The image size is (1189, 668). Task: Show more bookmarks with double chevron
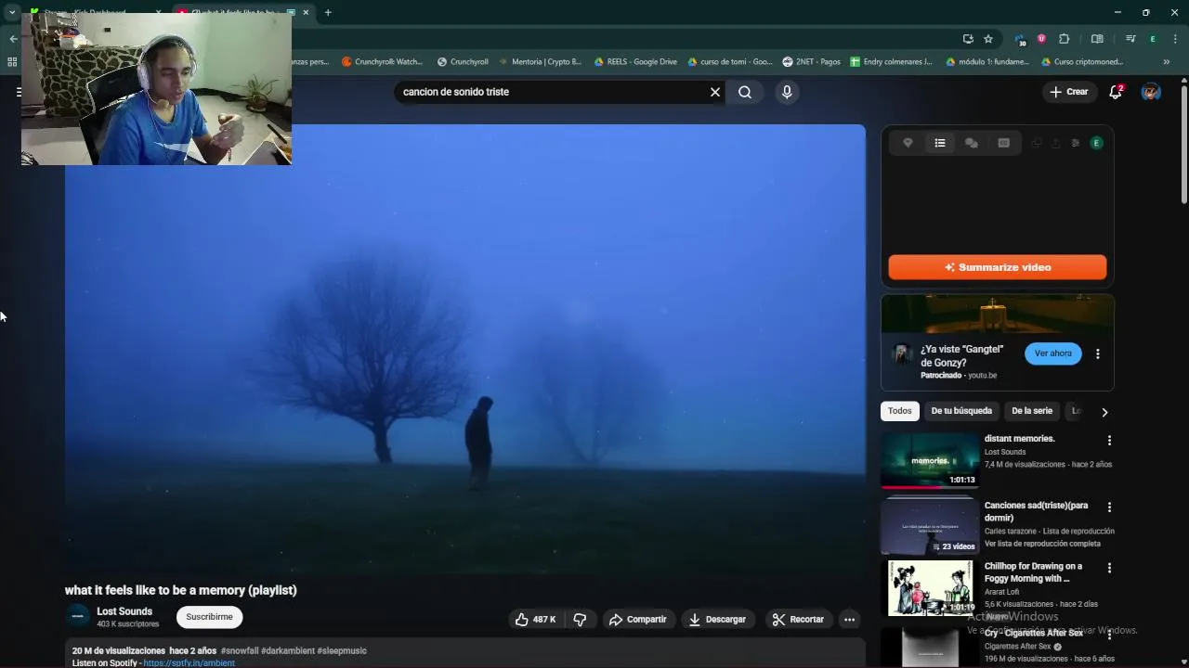pos(1167,62)
